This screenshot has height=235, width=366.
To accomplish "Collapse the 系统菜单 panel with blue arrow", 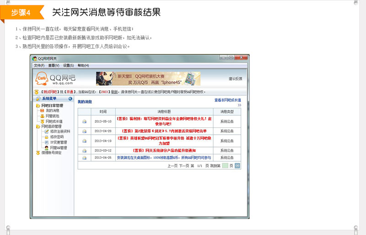I will (70, 99).
